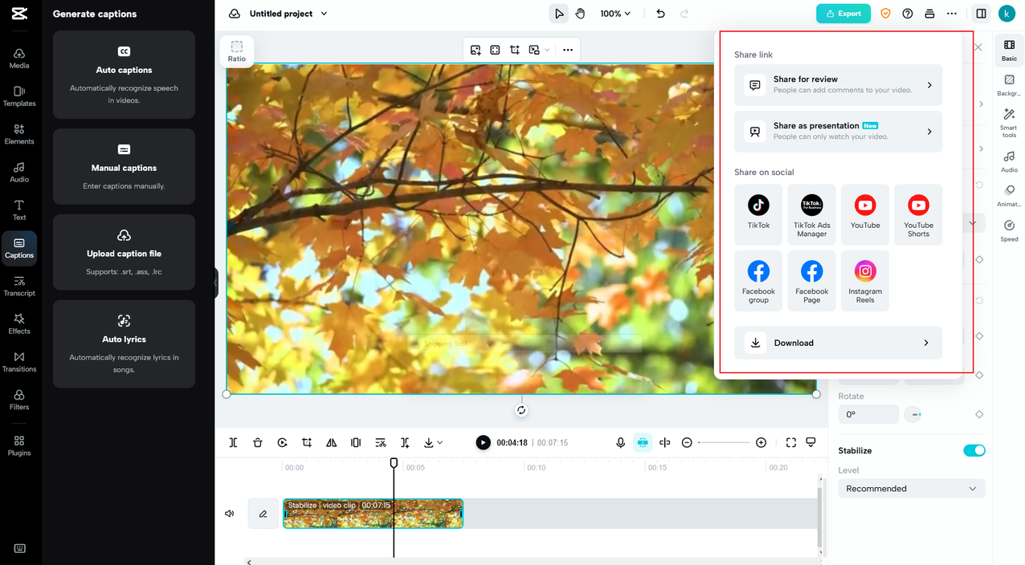Image resolution: width=1025 pixels, height=565 pixels.
Task: Choose Upload caption file
Action: click(124, 252)
